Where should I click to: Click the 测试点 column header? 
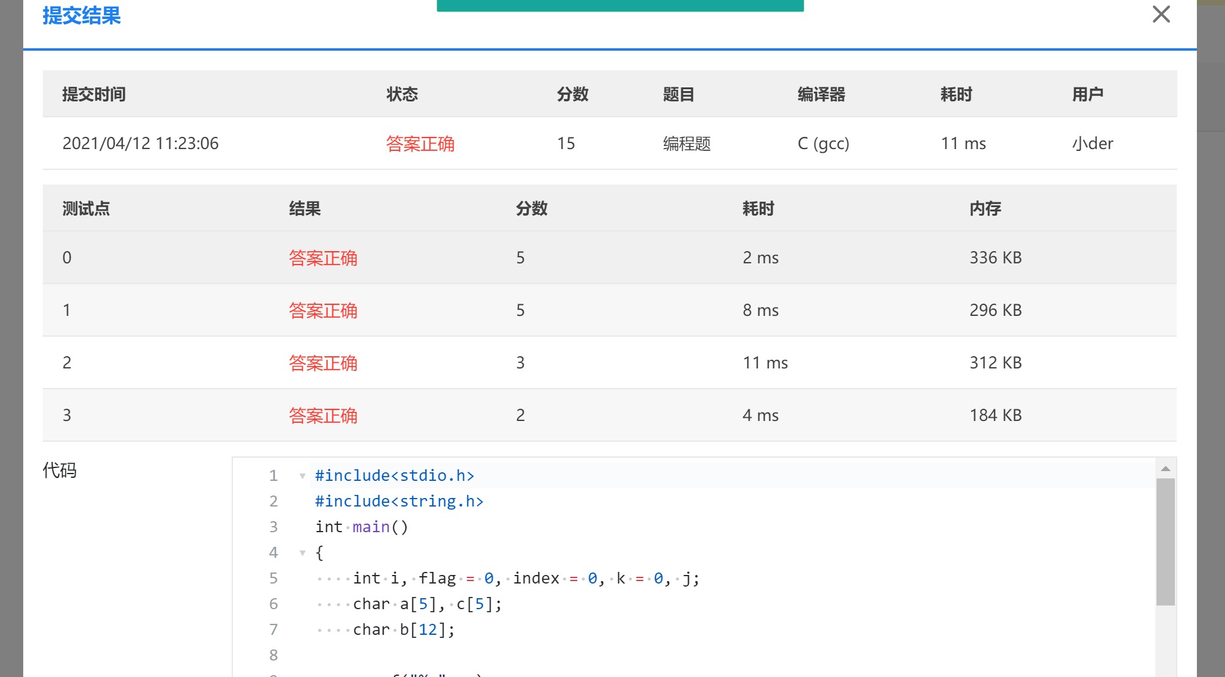[86, 208]
